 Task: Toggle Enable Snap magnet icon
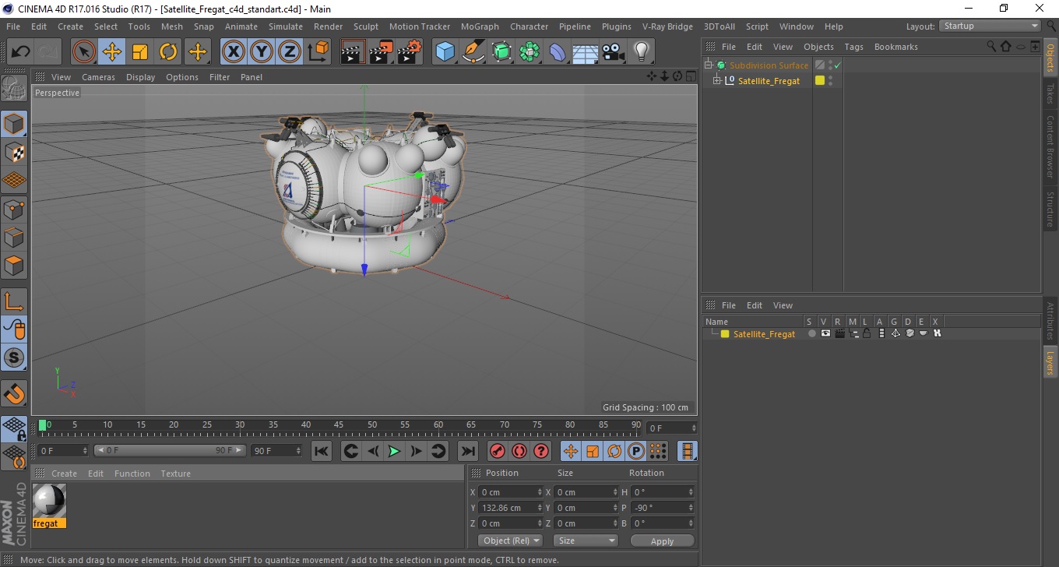14,393
